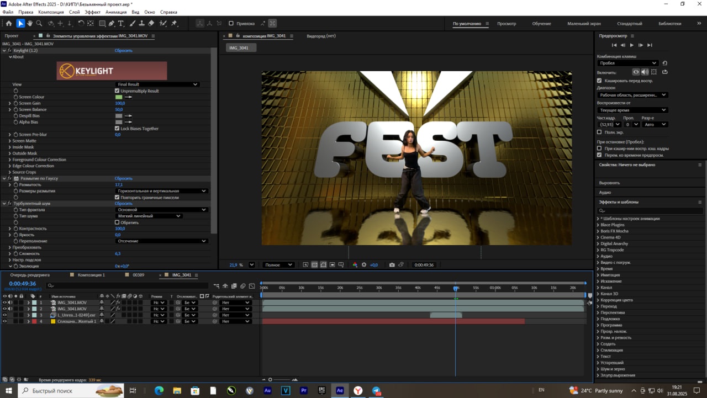This screenshot has height=398, width=707.
Task: Select the Brush tool
Action: click(133, 23)
